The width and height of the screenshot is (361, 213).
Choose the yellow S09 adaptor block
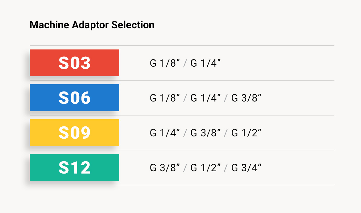pyautogui.click(x=74, y=133)
